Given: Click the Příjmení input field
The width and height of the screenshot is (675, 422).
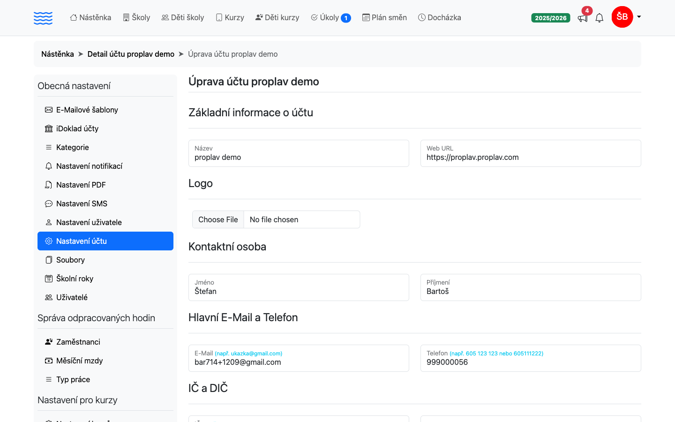Looking at the screenshot, I should coord(531,287).
